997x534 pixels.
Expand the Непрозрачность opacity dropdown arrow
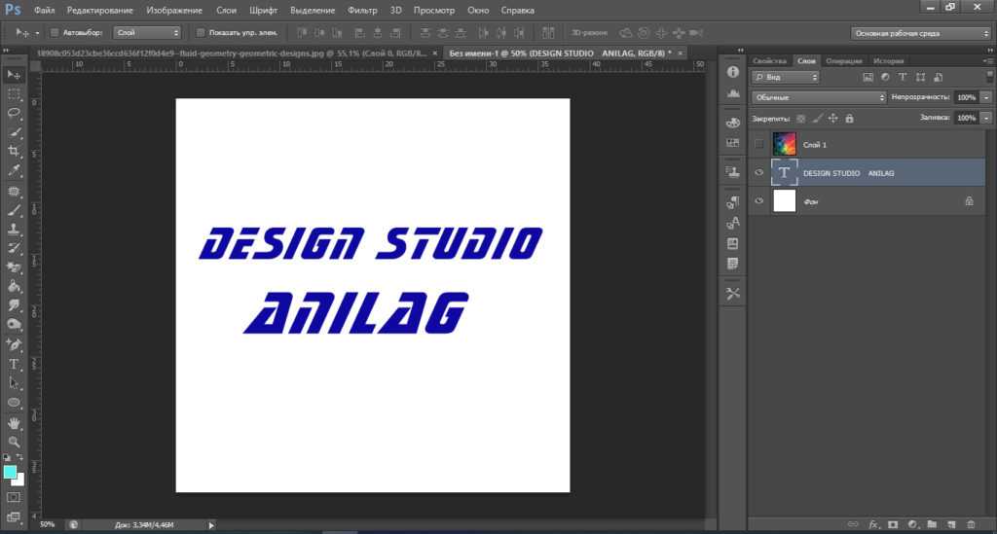point(986,97)
